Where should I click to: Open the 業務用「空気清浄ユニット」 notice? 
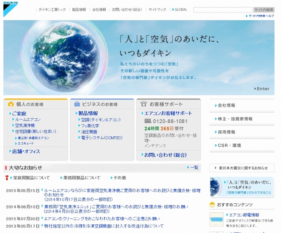point(116,209)
